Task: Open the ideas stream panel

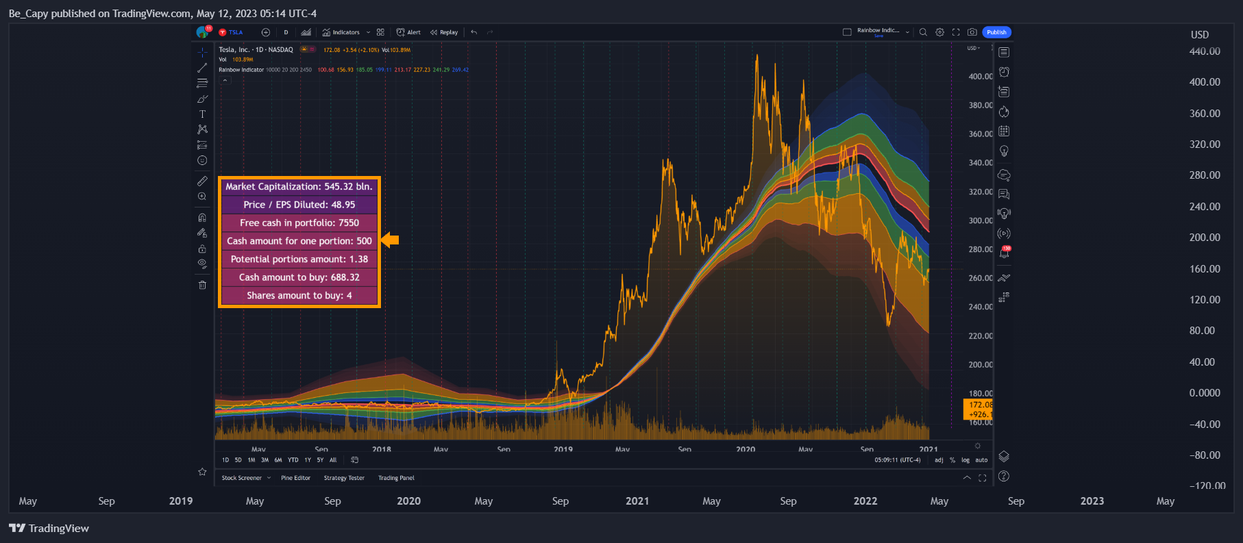Action: tap(1004, 214)
